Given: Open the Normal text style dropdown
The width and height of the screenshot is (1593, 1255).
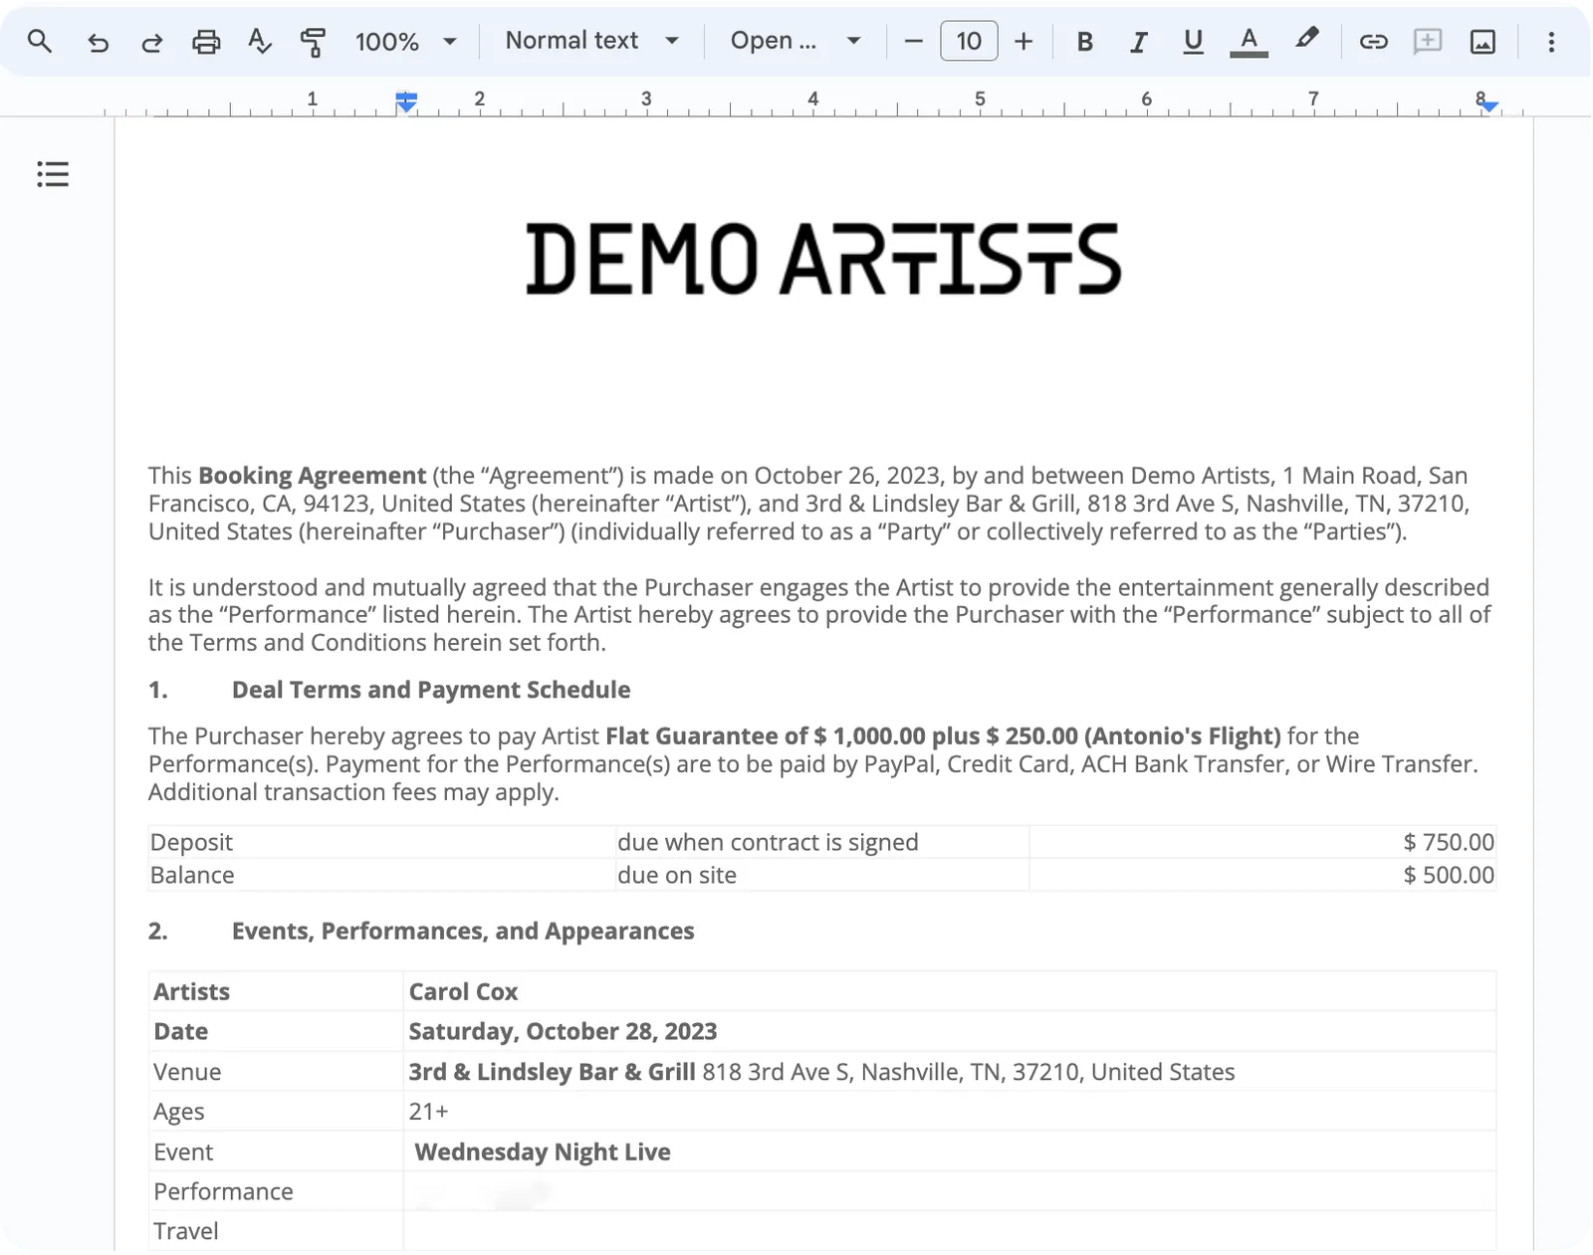Looking at the screenshot, I should [x=592, y=41].
